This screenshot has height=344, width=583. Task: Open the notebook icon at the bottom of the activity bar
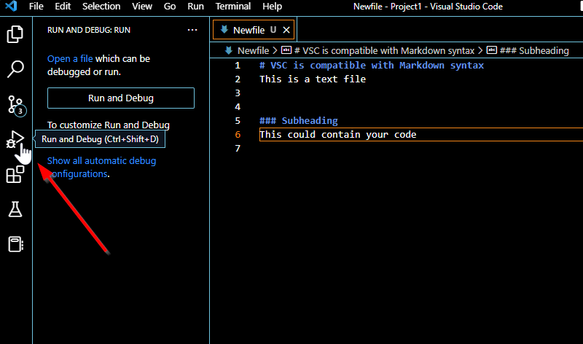coord(15,244)
